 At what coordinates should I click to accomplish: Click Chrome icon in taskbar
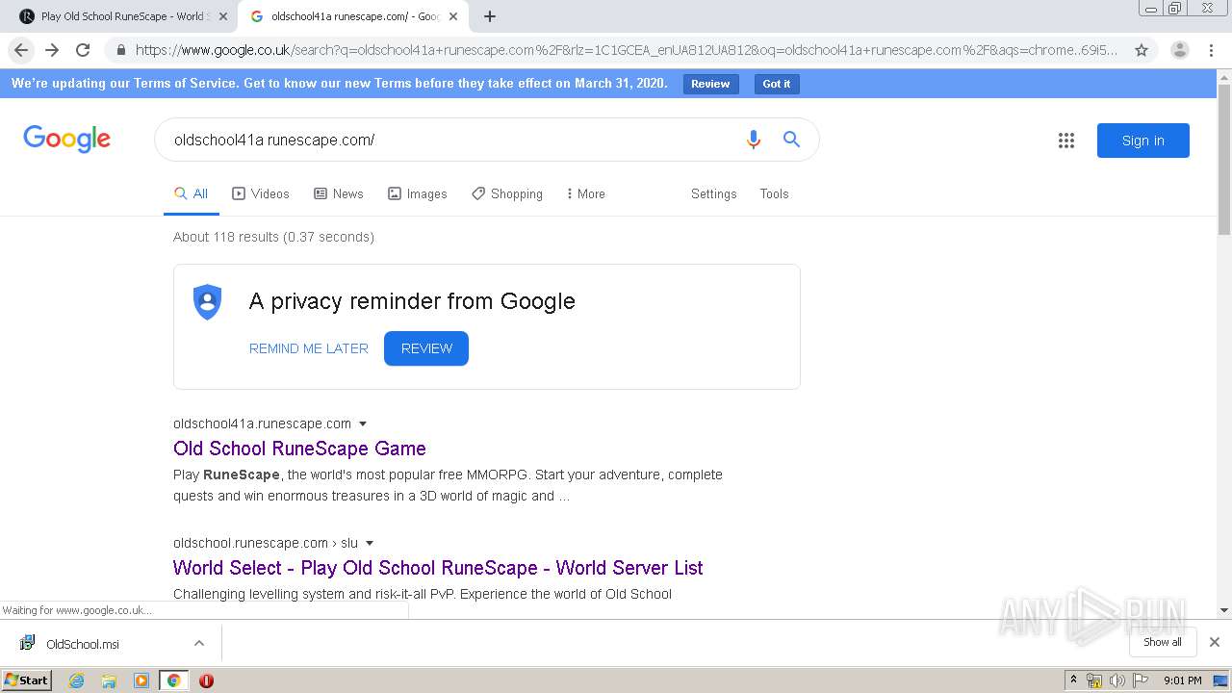coord(173,680)
